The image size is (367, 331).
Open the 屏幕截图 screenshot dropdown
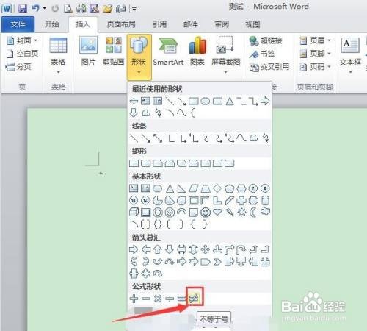coord(225,55)
